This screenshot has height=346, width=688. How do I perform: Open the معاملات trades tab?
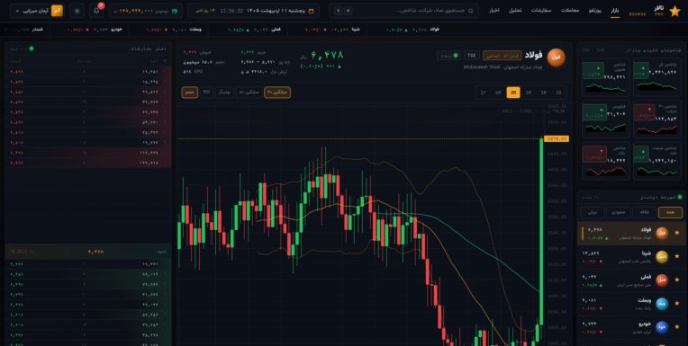570,11
